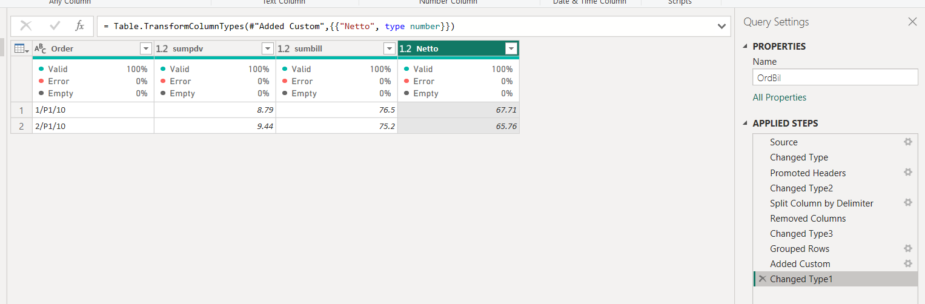Open settings gear for Source step
The width and height of the screenshot is (925, 304).
(x=907, y=142)
